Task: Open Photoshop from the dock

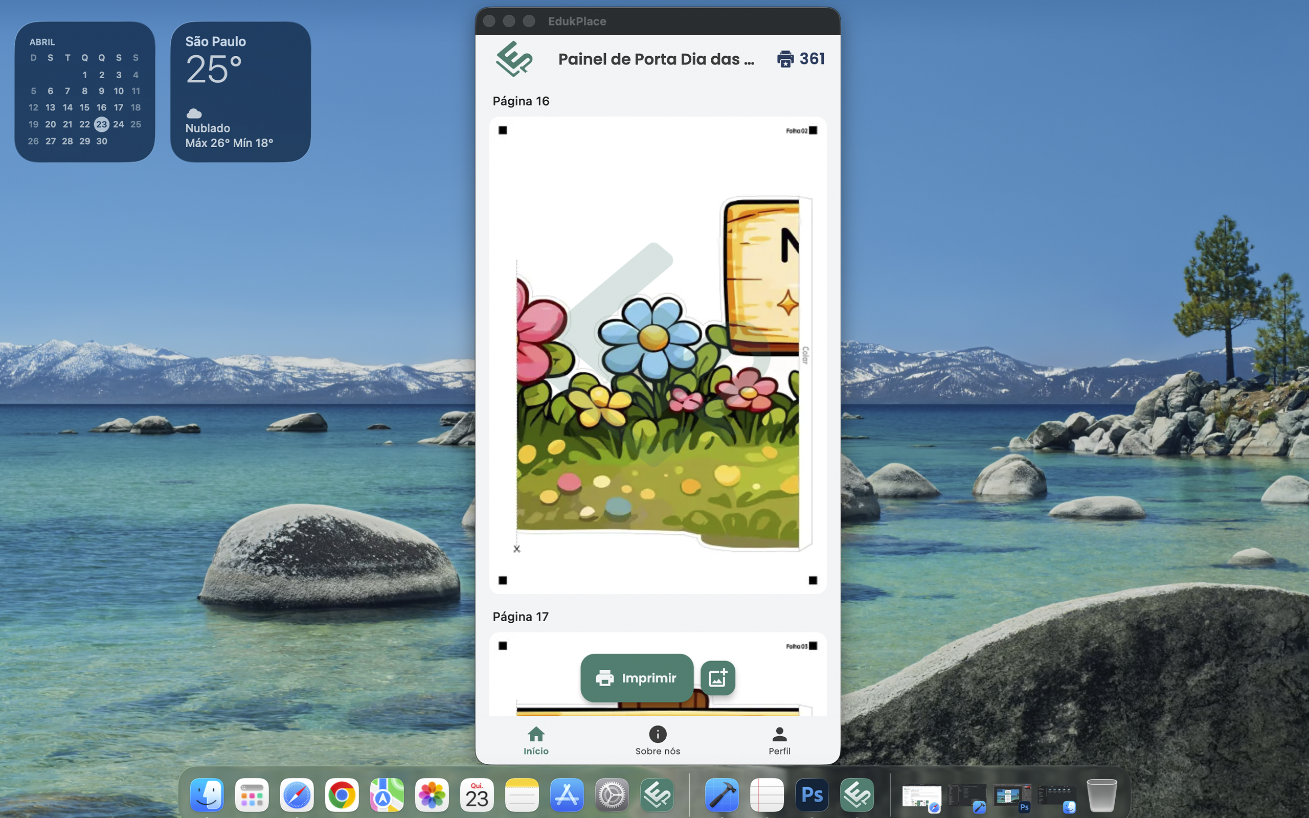Action: [x=812, y=794]
